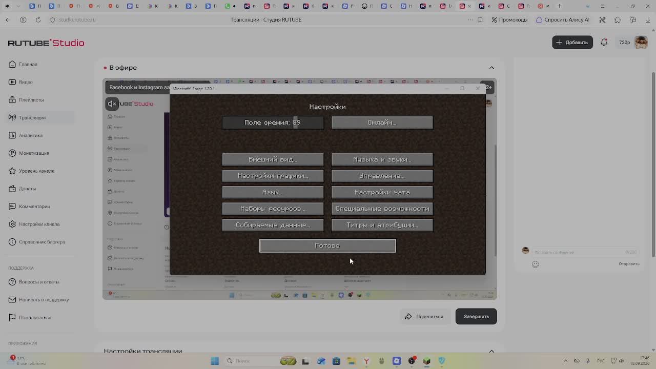Viewport: 656px width, 369px height.
Task: Open the browser downloads icon
Action: 648,19
